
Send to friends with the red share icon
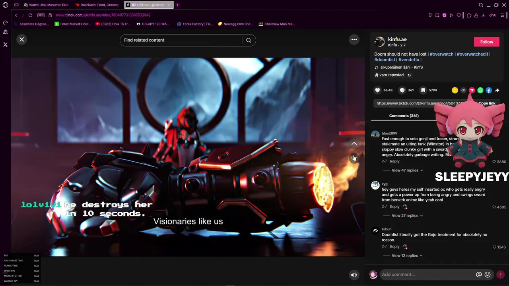(472, 90)
